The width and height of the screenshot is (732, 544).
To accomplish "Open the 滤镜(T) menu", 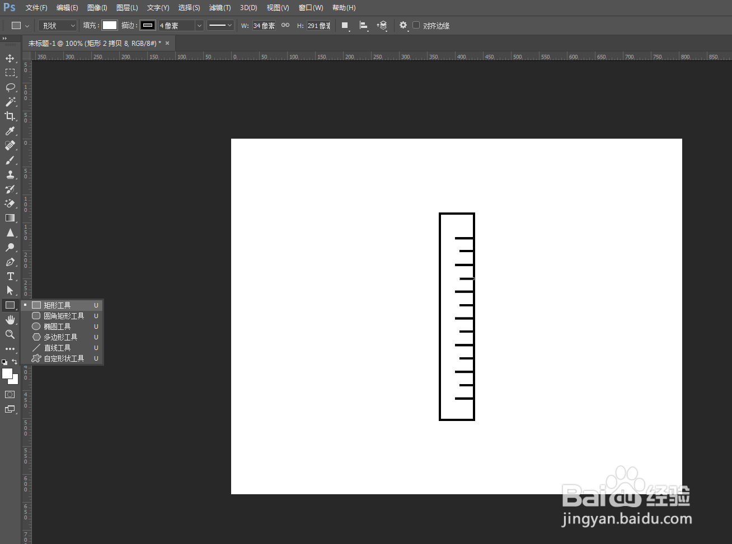I will 220,8.
